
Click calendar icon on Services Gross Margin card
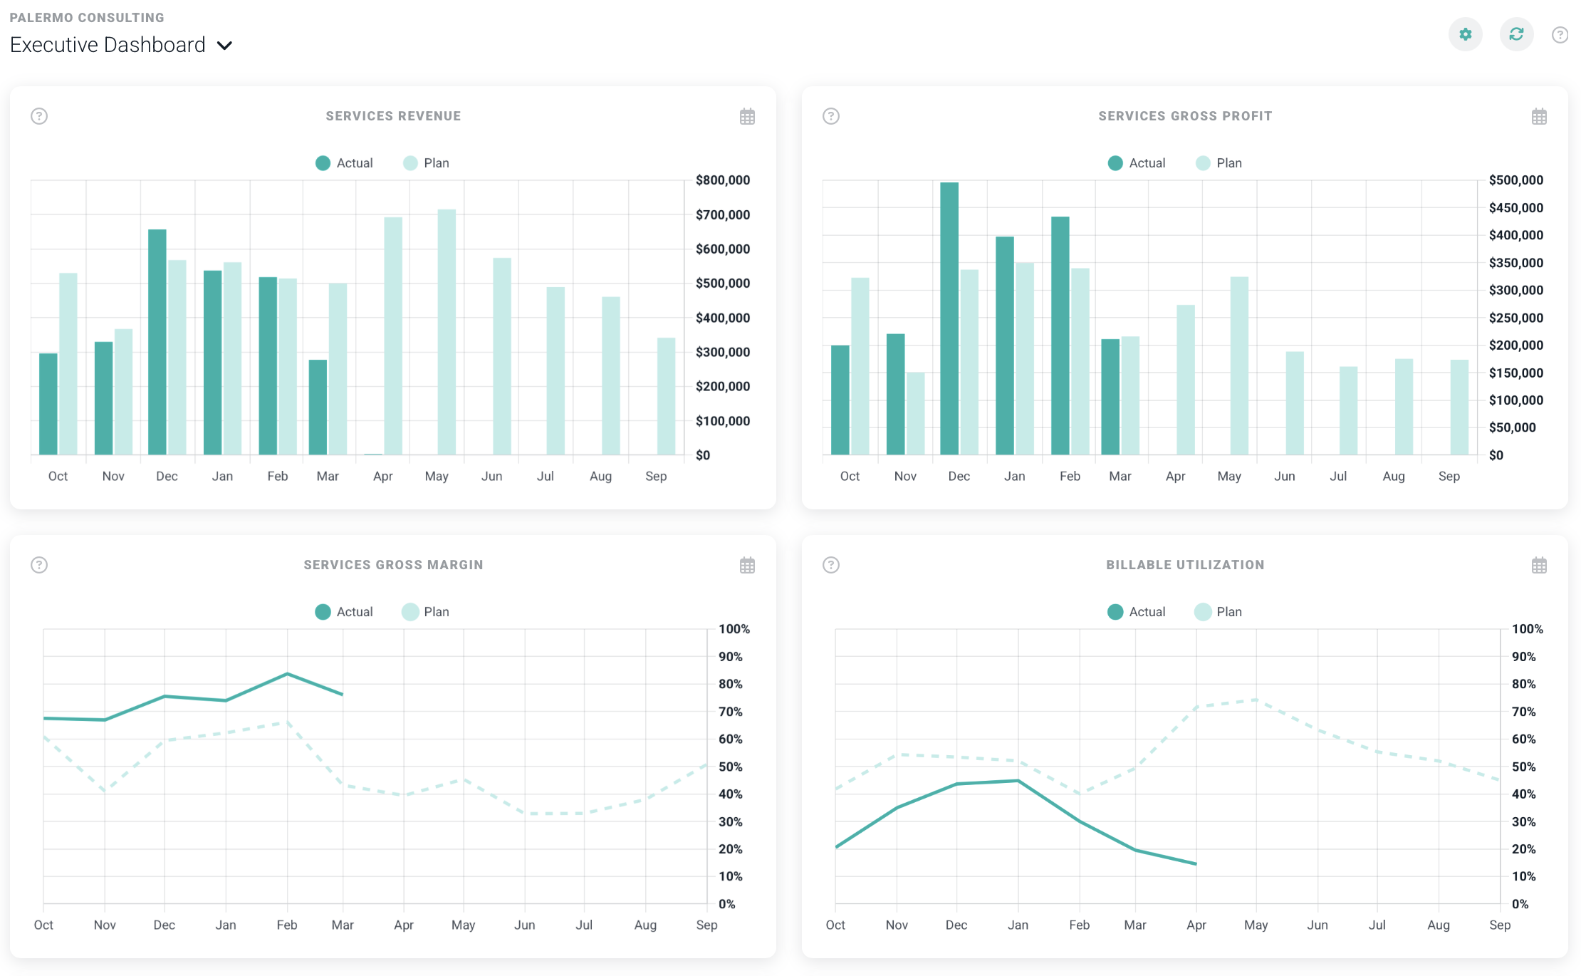point(747,566)
